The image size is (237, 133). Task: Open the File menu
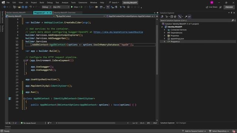[x=8, y=3]
